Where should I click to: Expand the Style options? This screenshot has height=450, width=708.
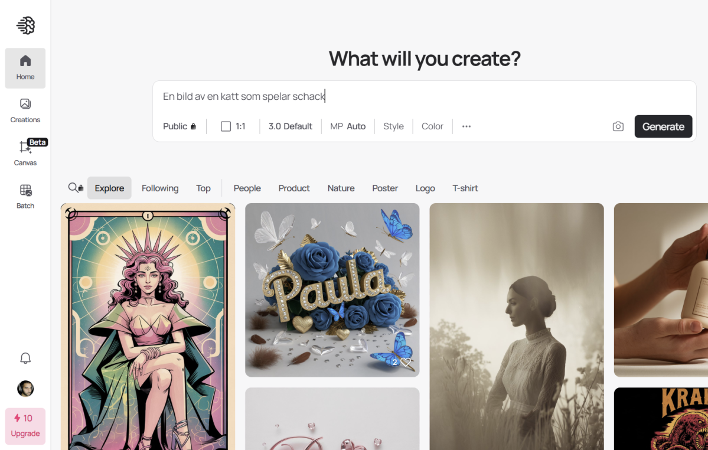tap(393, 126)
